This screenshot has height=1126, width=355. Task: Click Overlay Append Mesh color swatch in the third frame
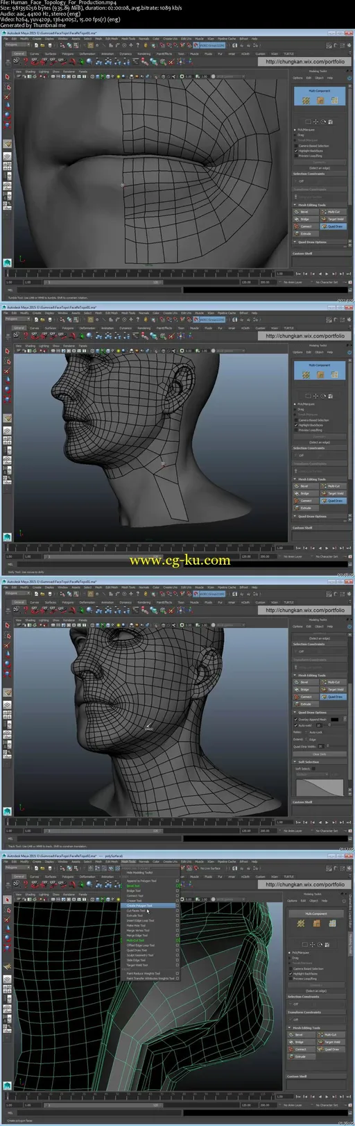tap(335, 720)
